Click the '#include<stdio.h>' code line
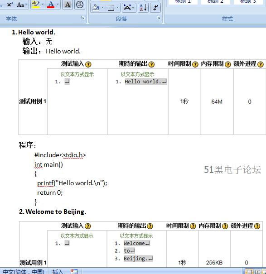 click(x=60, y=155)
